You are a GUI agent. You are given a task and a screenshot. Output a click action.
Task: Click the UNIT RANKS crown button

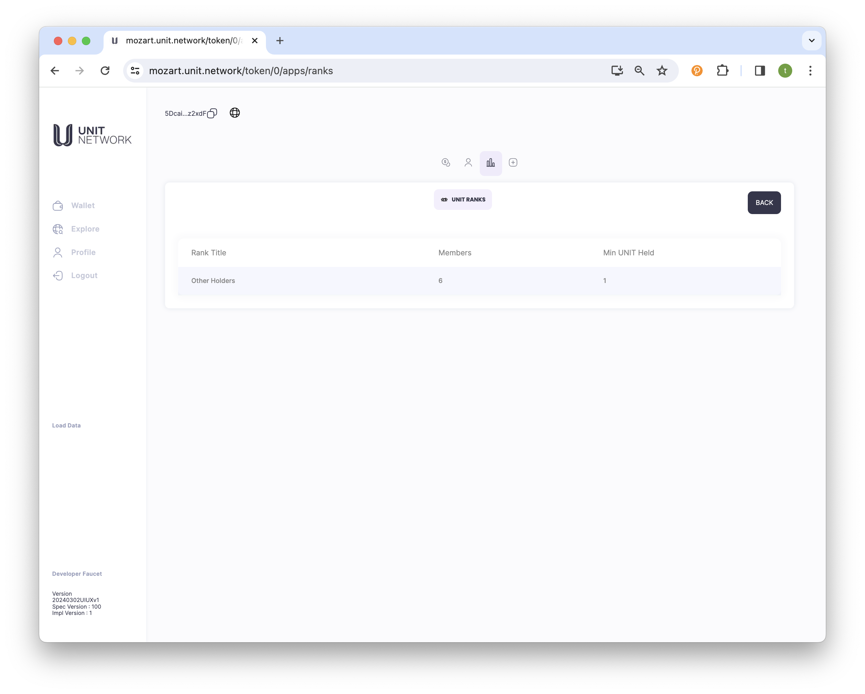coord(463,199)
